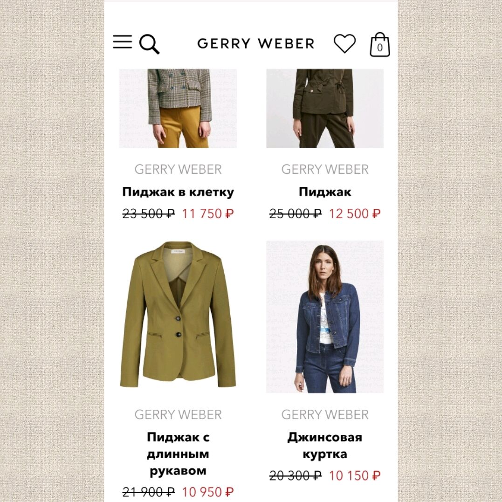The height and width of the screenshot is (502, 502).
Task: Click brand label above Джинсовая куртка
Action: 325,414
